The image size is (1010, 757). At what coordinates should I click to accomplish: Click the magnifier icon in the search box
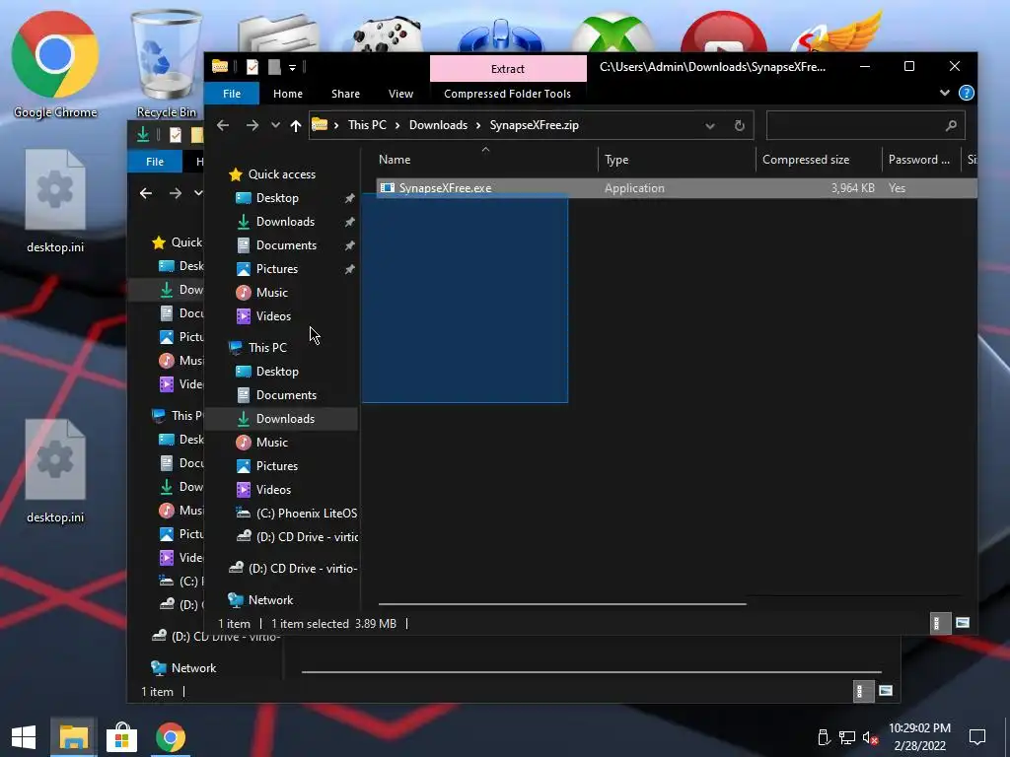(x=951, y=125)
